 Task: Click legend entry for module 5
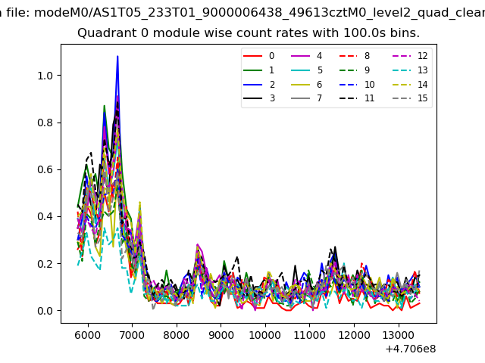click(x=306, y=70)
